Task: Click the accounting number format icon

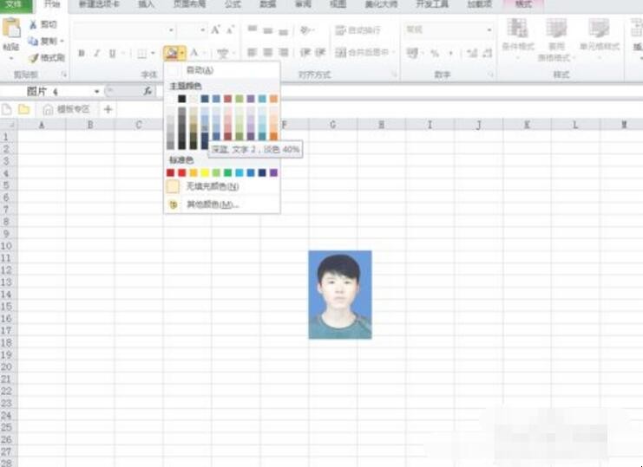Action: [411, 53]
